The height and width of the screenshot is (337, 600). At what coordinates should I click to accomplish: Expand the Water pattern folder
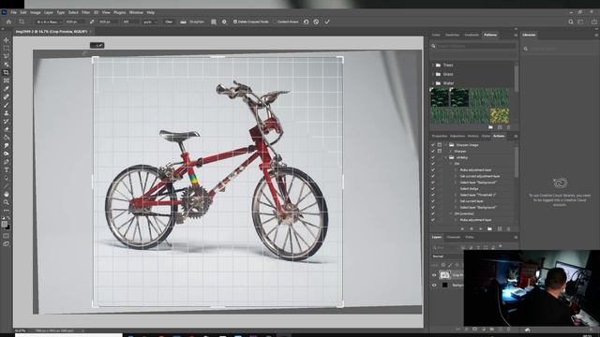433,83
